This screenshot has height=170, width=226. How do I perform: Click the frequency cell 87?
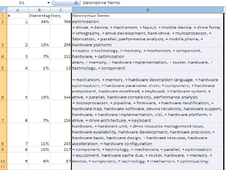[61, 158]
